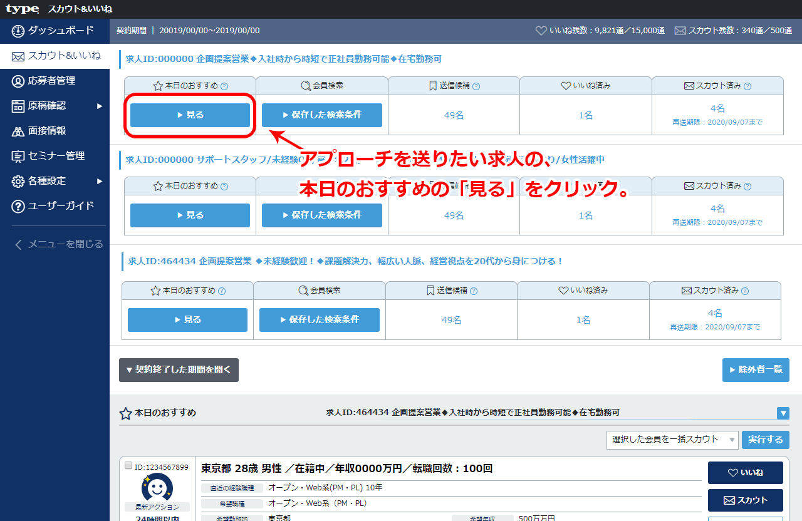Click the highlighted 見る button

(x=189, y=115)
